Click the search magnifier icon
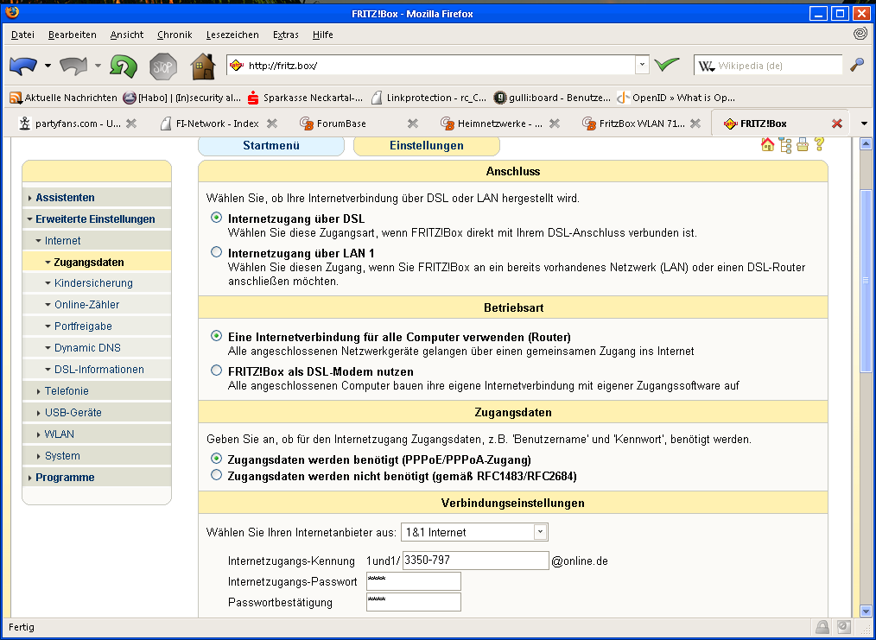This screenshot has width=876, height=640. (x=856, y=66)
